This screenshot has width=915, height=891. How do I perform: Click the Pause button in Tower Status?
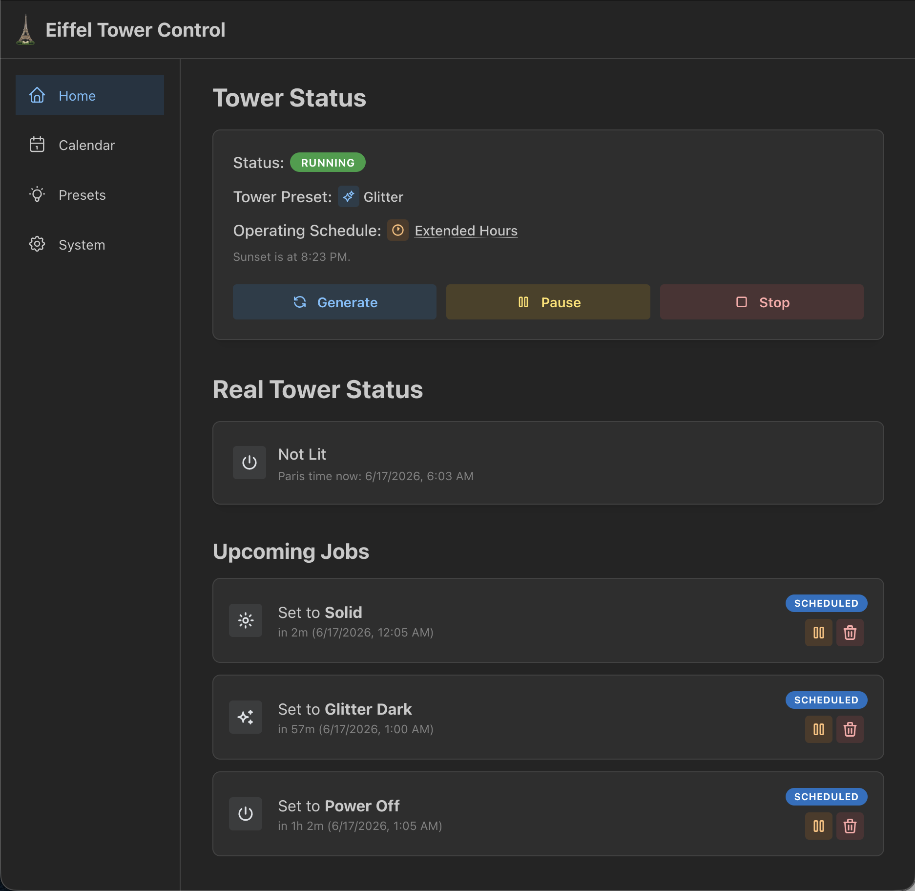(548, 302)
